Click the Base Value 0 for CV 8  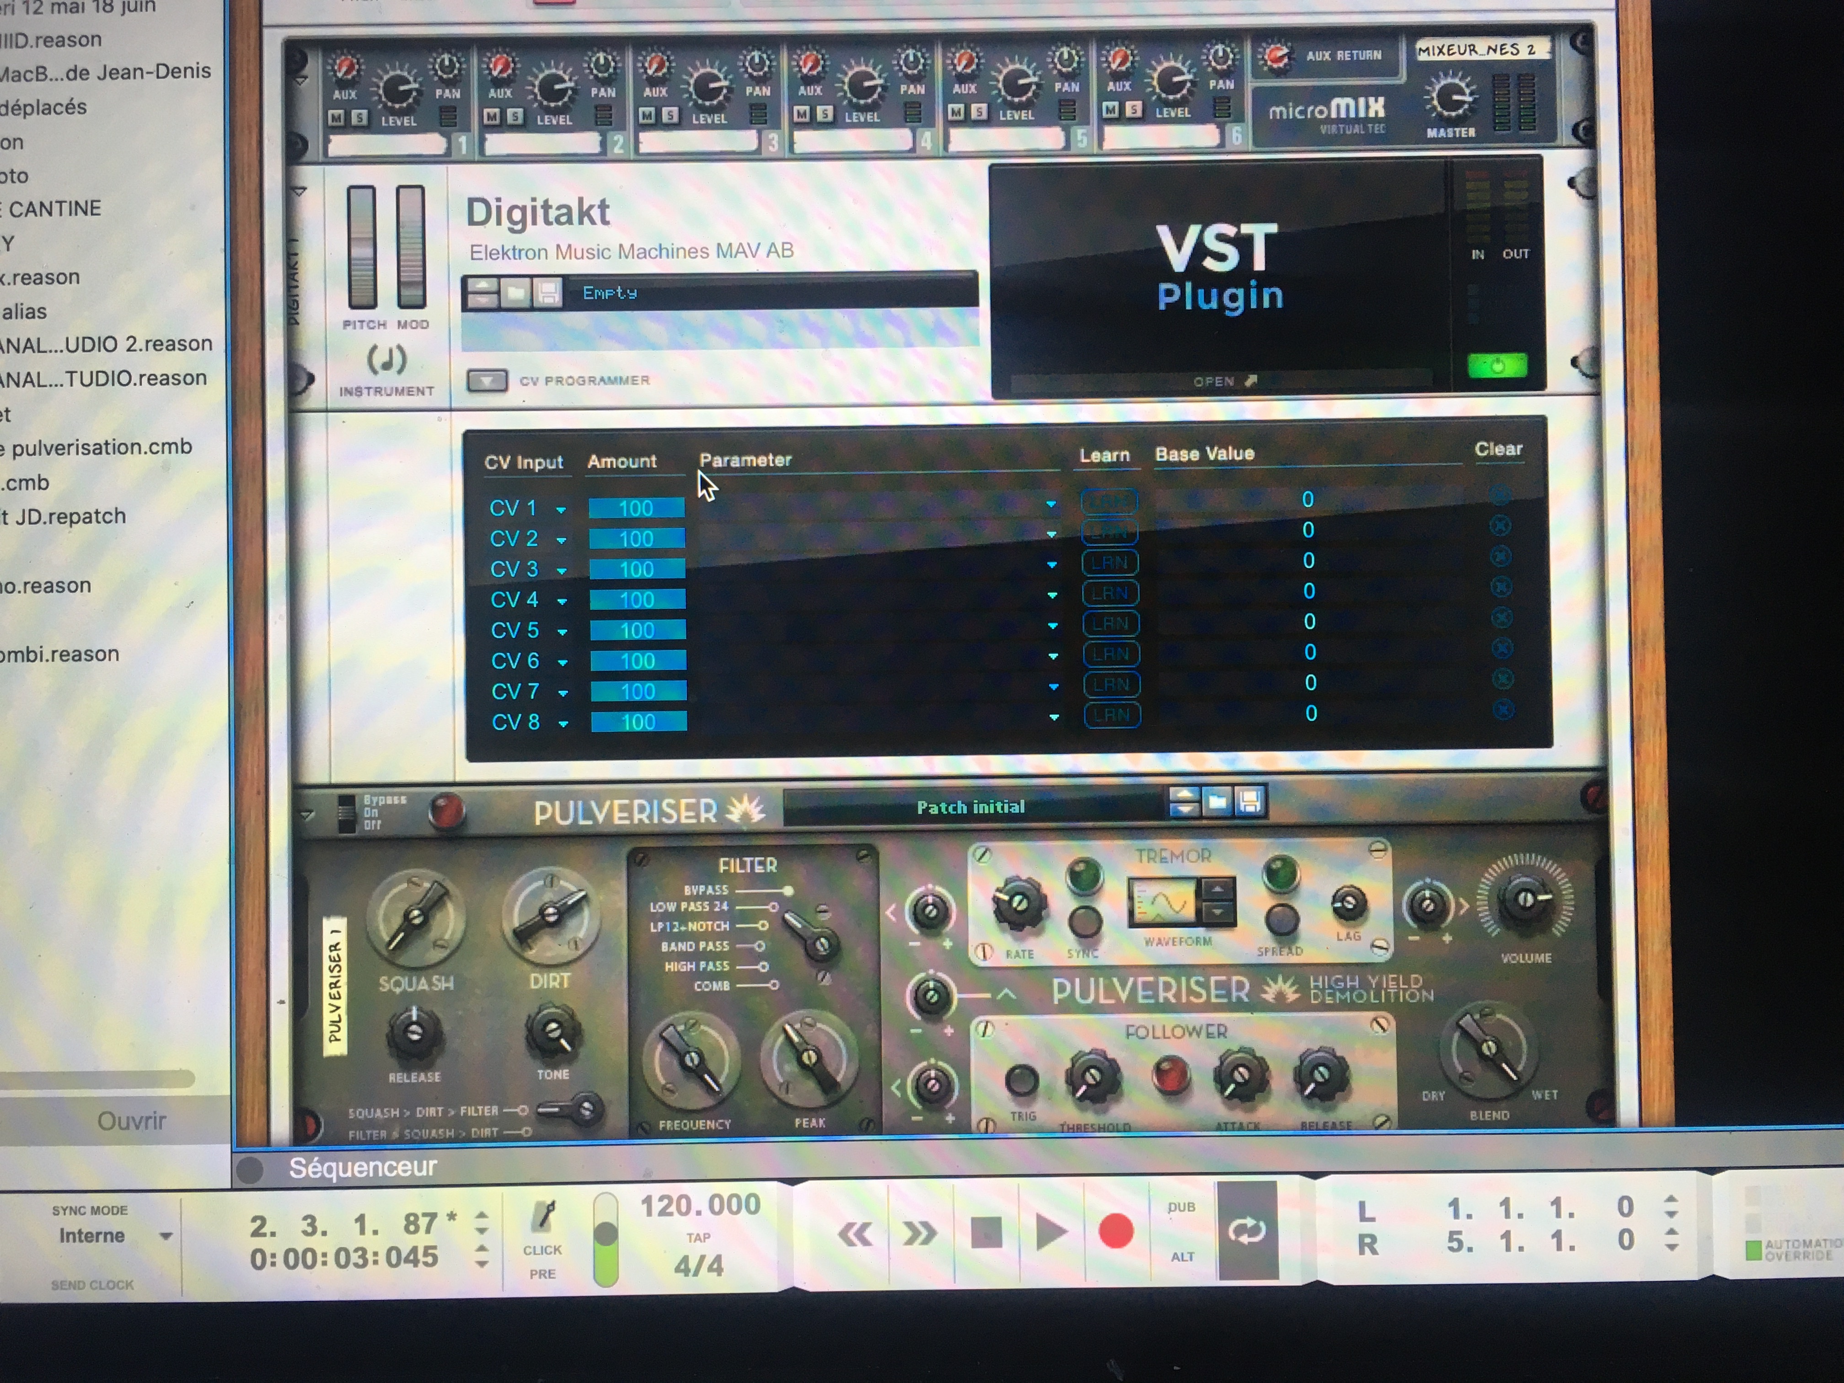[1310, 713]
